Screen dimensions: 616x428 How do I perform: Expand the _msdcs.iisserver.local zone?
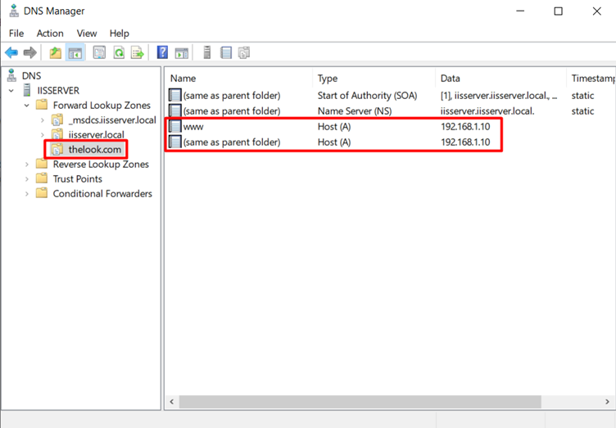pyautogui.click(x=43, y=120)
